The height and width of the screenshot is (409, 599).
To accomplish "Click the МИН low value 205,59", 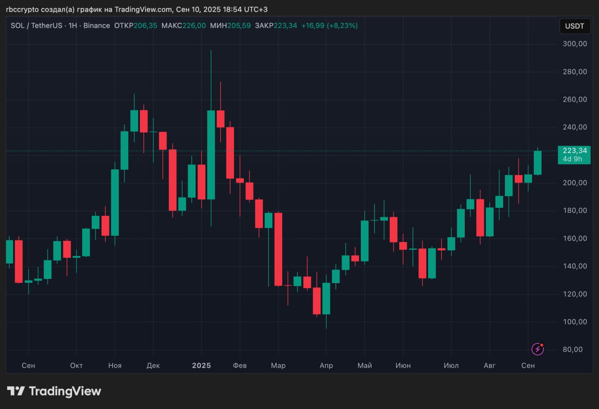I will pyautogui.click(x=239, y=25).
